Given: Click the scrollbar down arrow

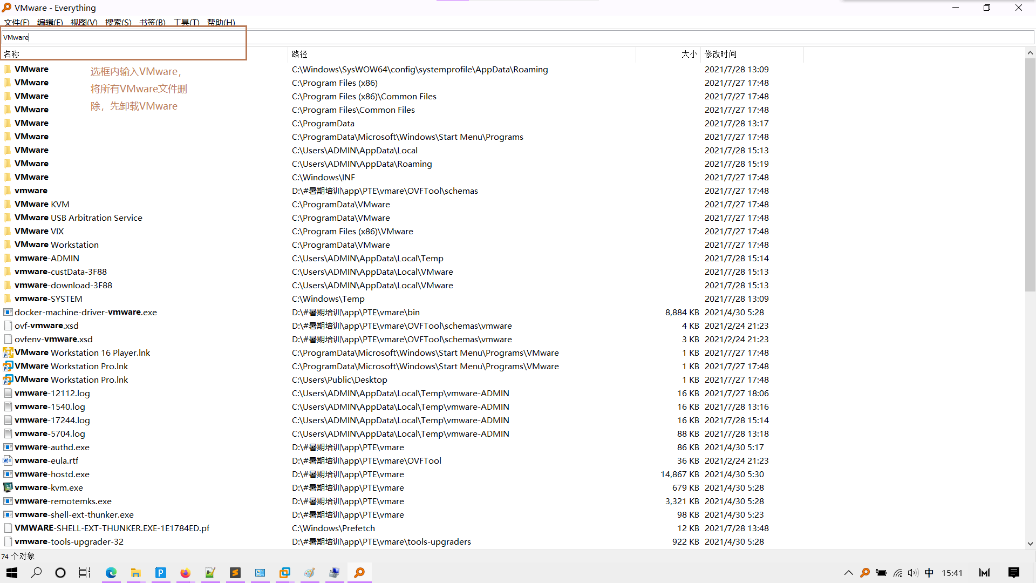Looking at the screenshot, I should (x=1030, y=544).
